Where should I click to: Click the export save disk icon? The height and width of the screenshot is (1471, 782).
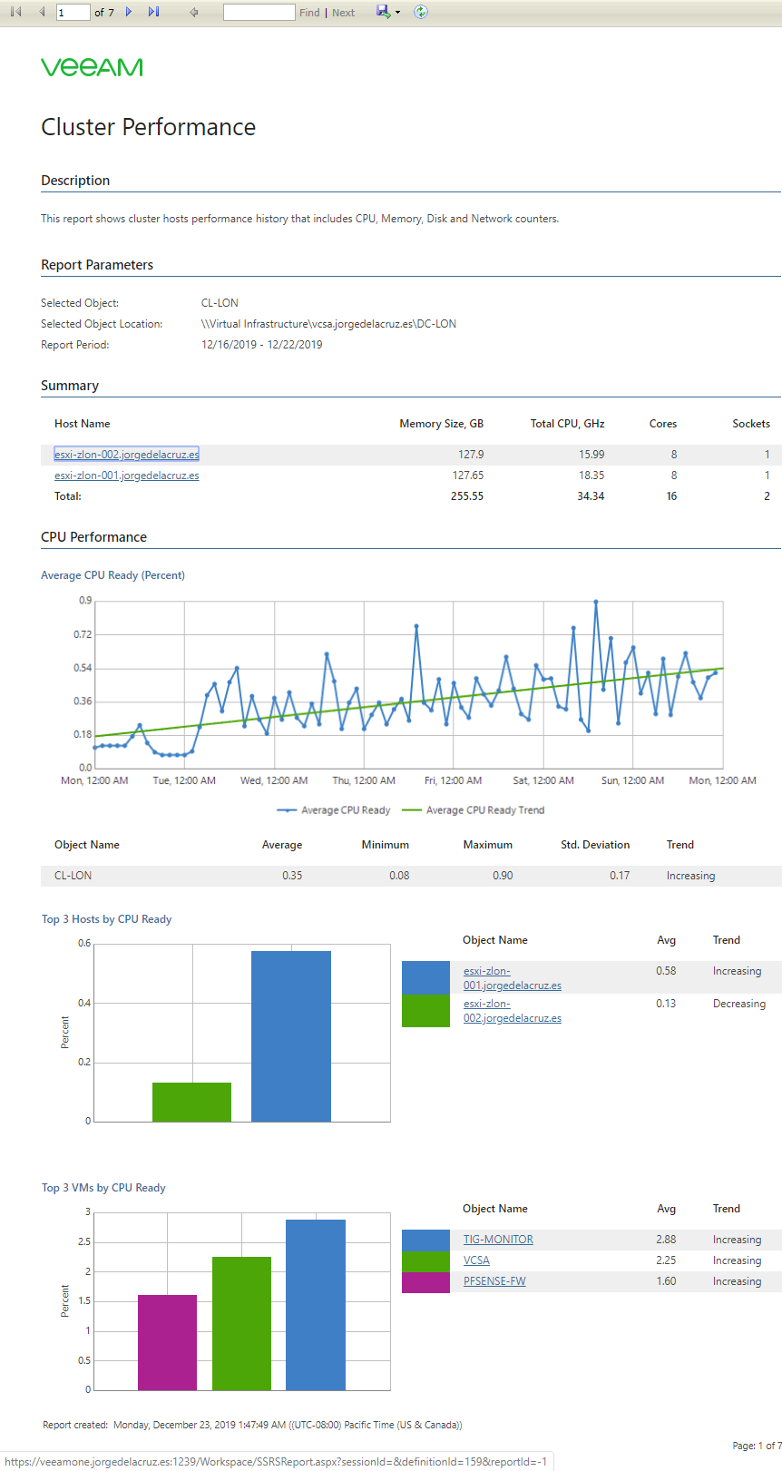point(383,12)
